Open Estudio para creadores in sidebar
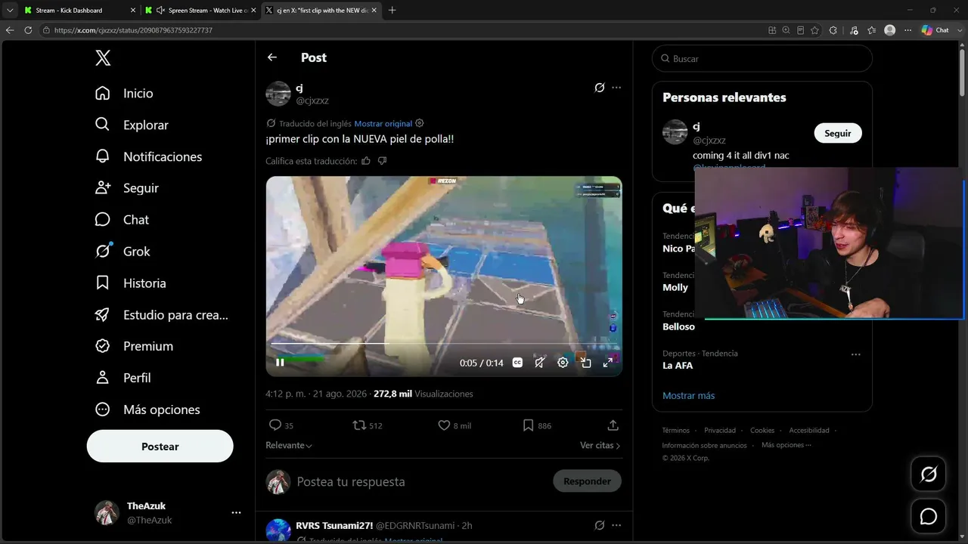 point(162,315)
